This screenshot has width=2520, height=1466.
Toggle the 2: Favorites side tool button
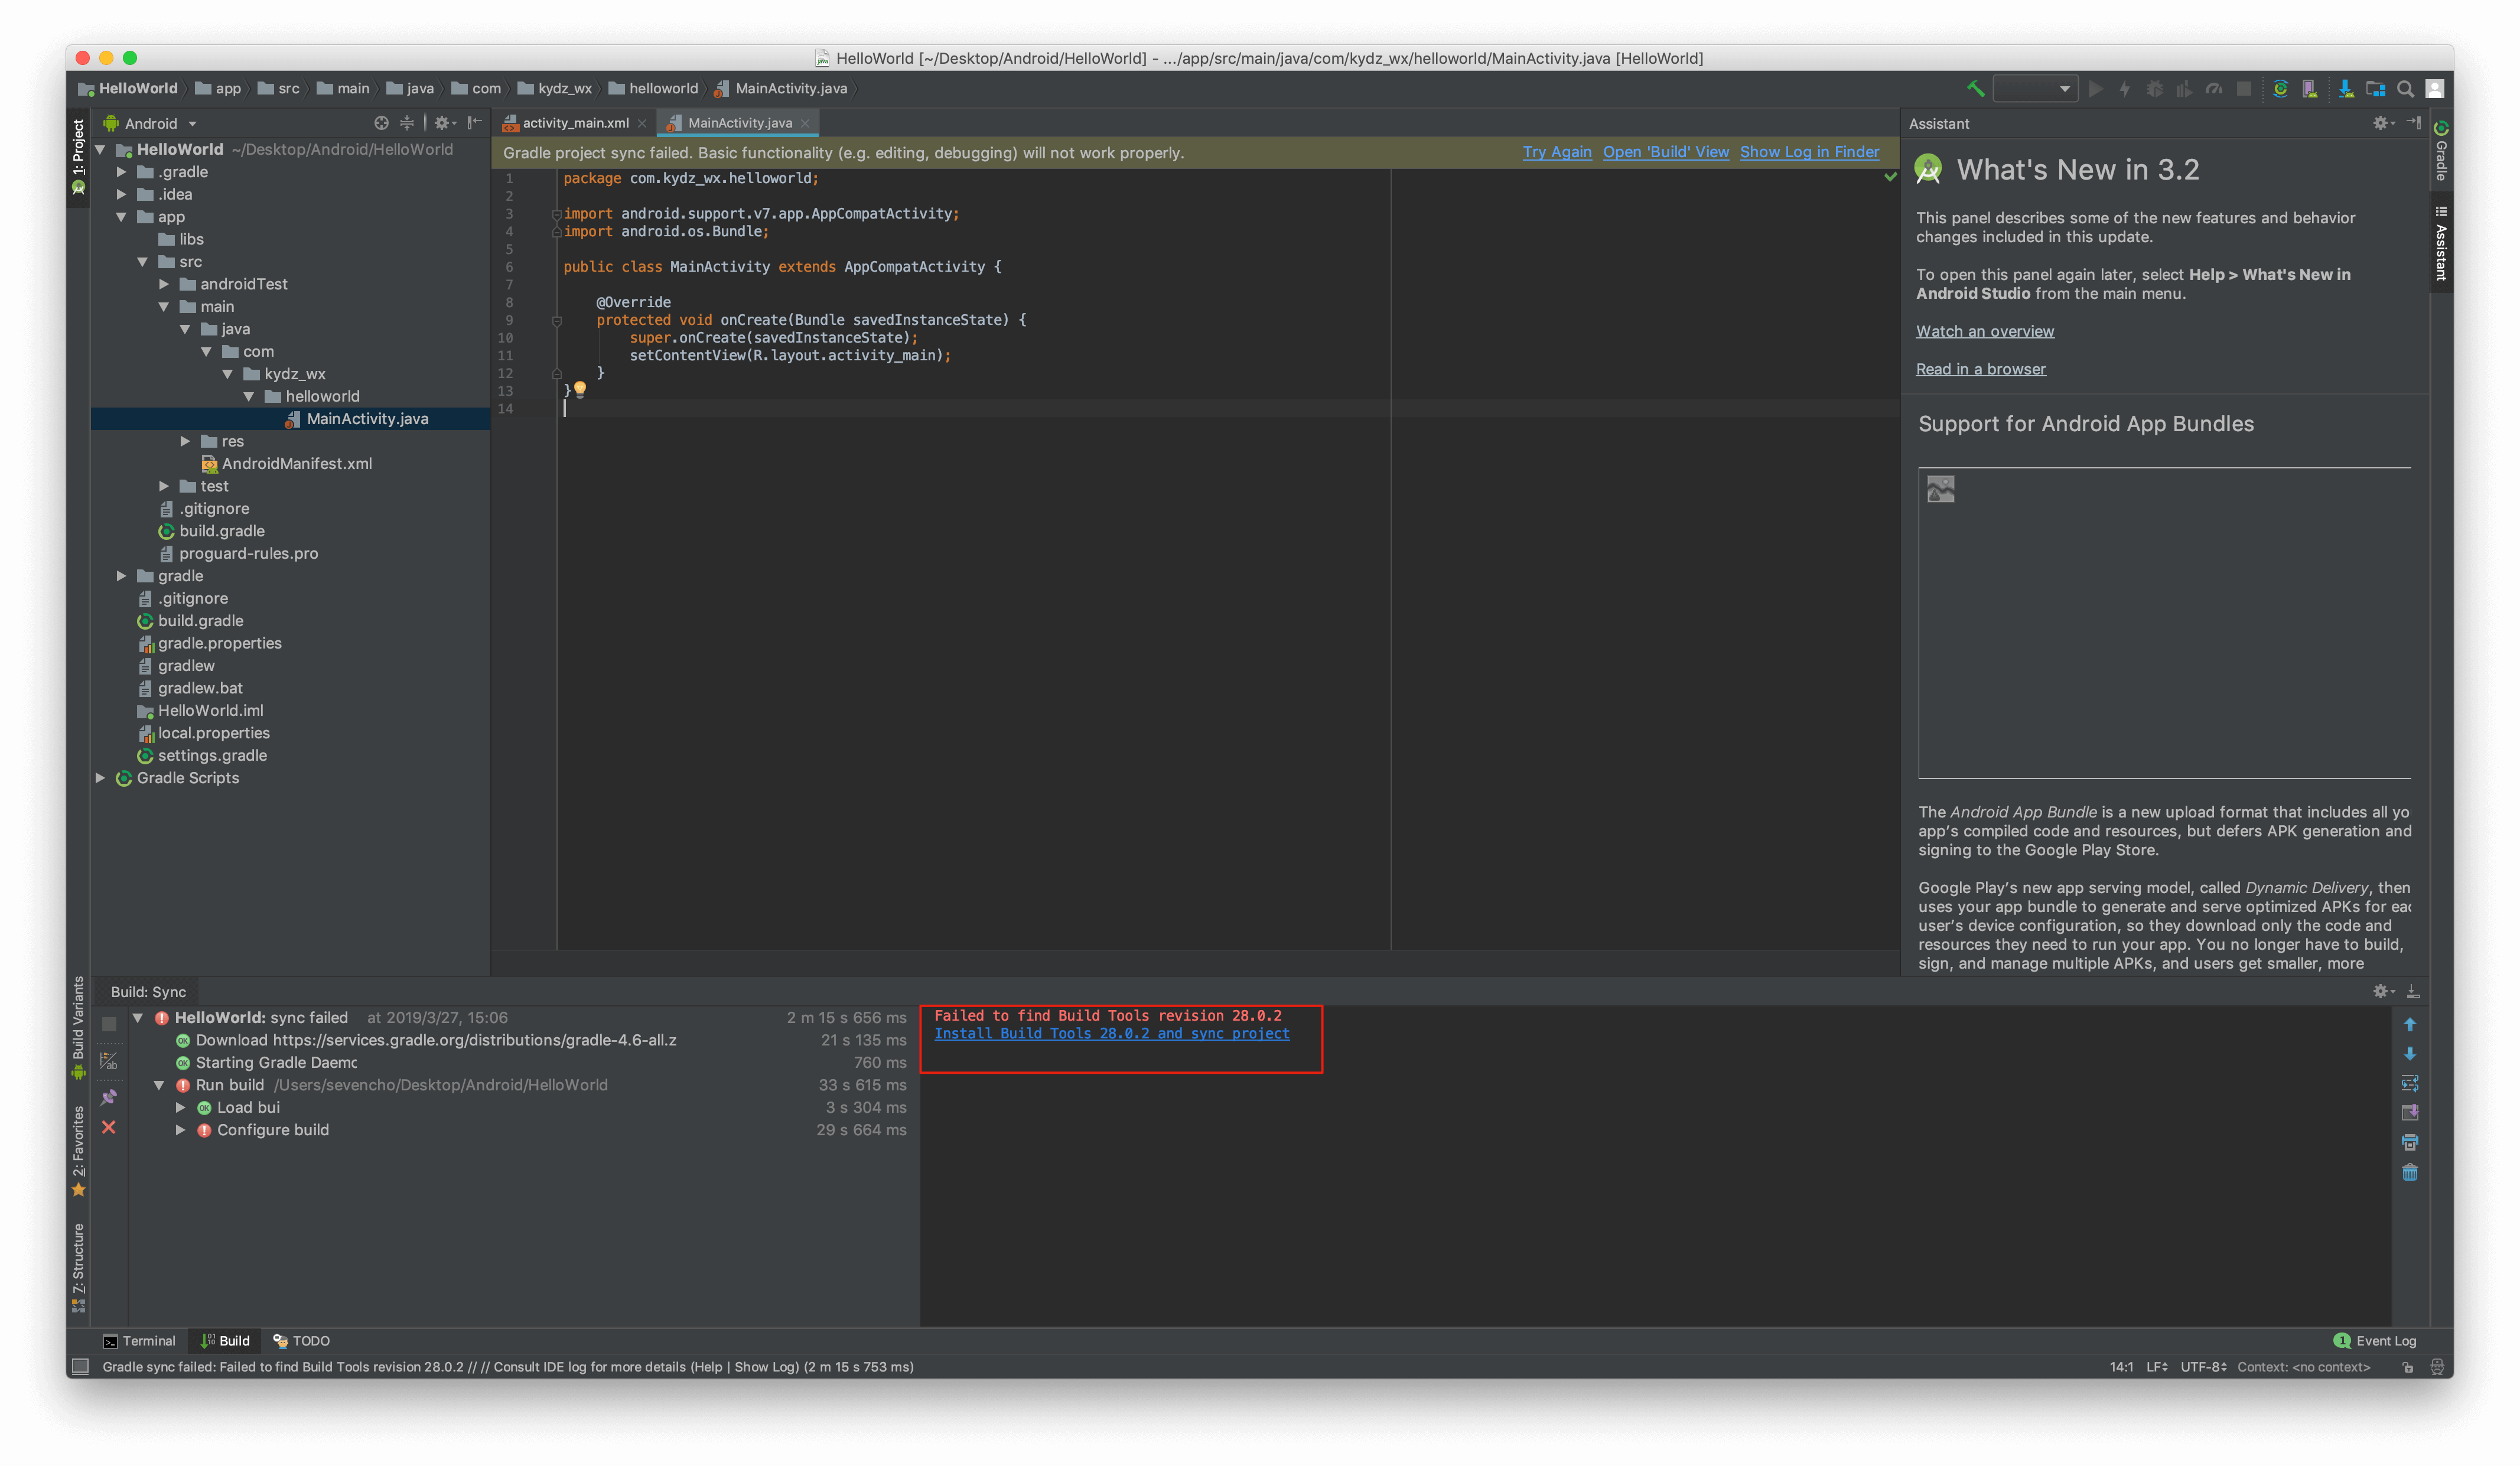(78, 1150)
